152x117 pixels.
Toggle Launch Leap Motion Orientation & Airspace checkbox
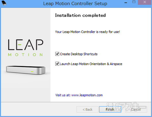click(57, 64)
